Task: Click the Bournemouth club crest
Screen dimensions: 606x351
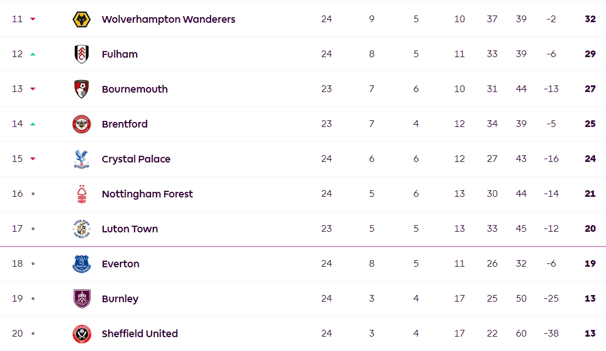Action: coord(82,89)
